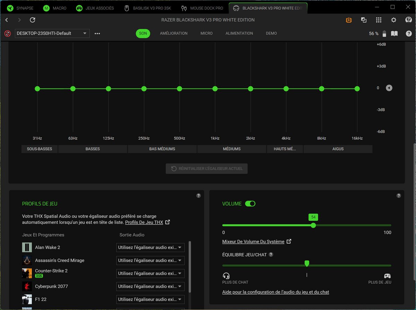This screenshot has height=310, width=416.
Task: Open the F1 22 audio output dropdown
Action: coord(150,299)
